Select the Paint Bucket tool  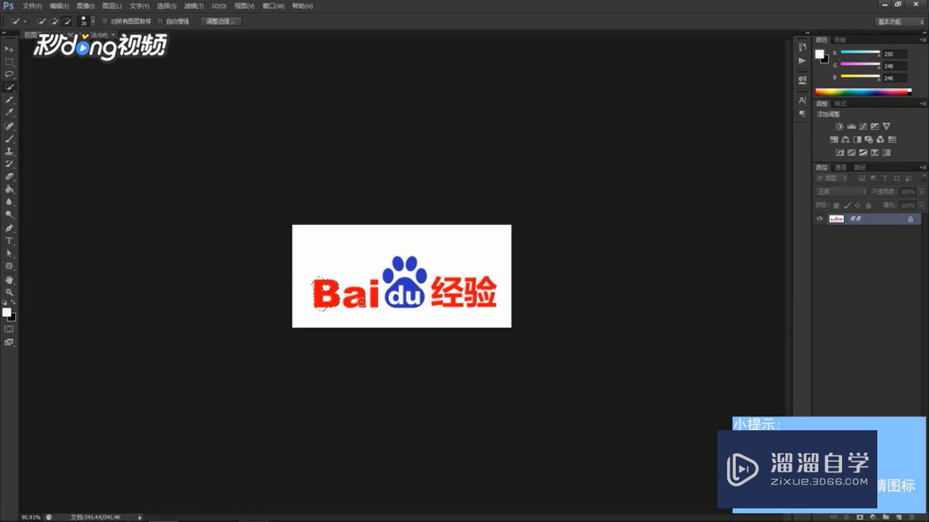10,190
